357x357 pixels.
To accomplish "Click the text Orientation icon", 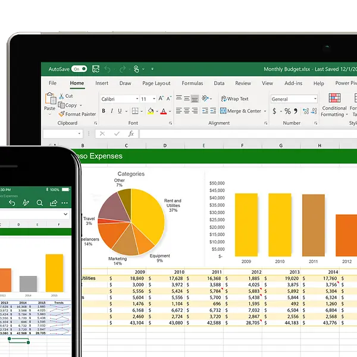I will click(205, 98).
